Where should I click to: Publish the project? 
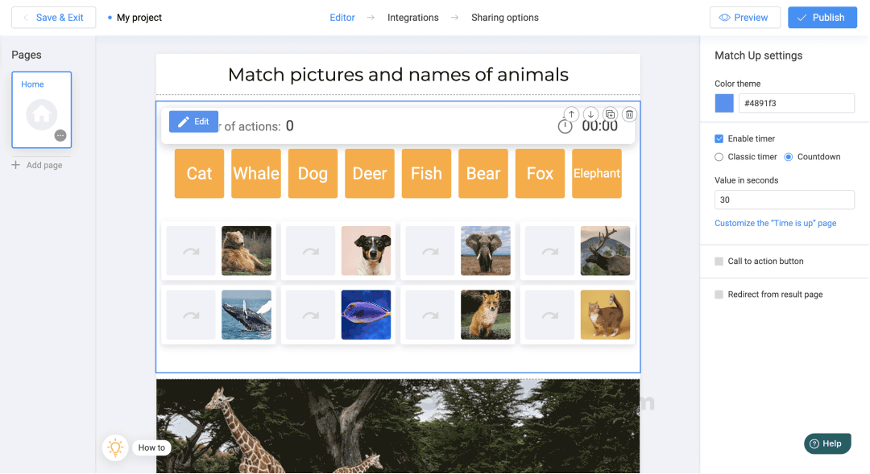[x=822, y=17]
